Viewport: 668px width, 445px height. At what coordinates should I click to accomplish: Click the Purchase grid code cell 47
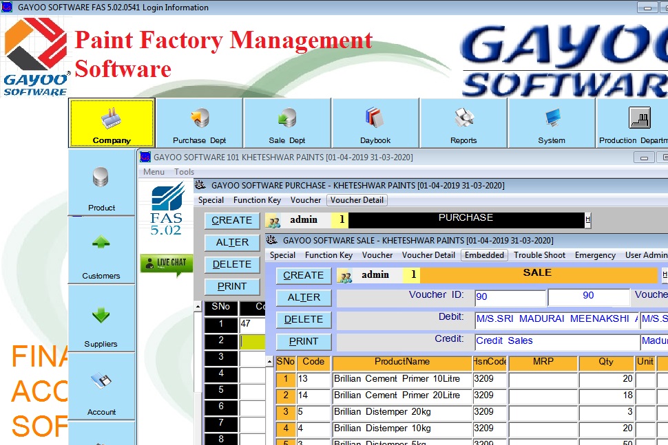(x=252, y=324)
